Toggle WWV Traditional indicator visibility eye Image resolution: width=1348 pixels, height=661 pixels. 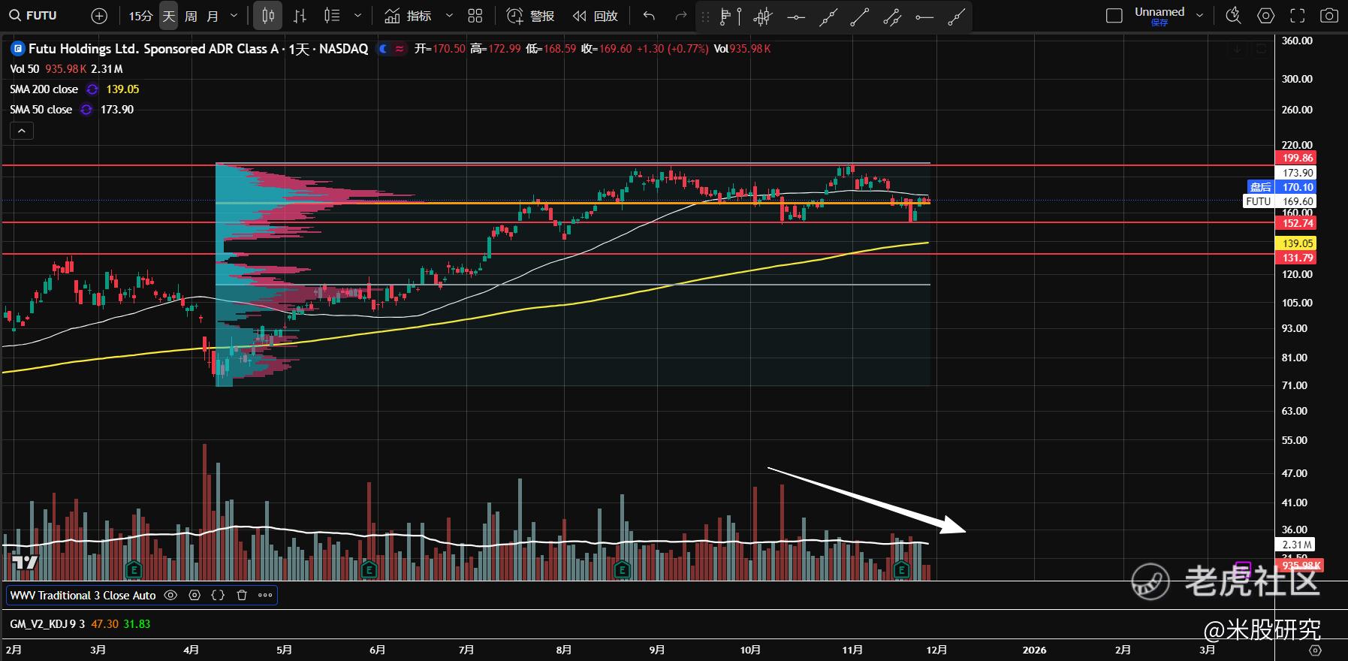pyautogui.click(x=170, y=596)
